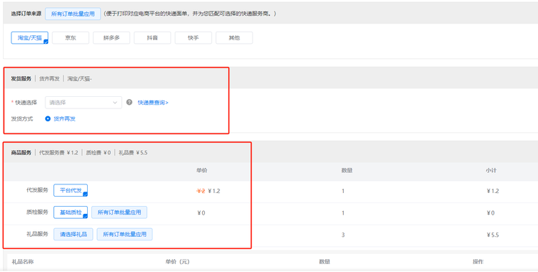Select the 平台代发 service option

(x=70, y=190)
